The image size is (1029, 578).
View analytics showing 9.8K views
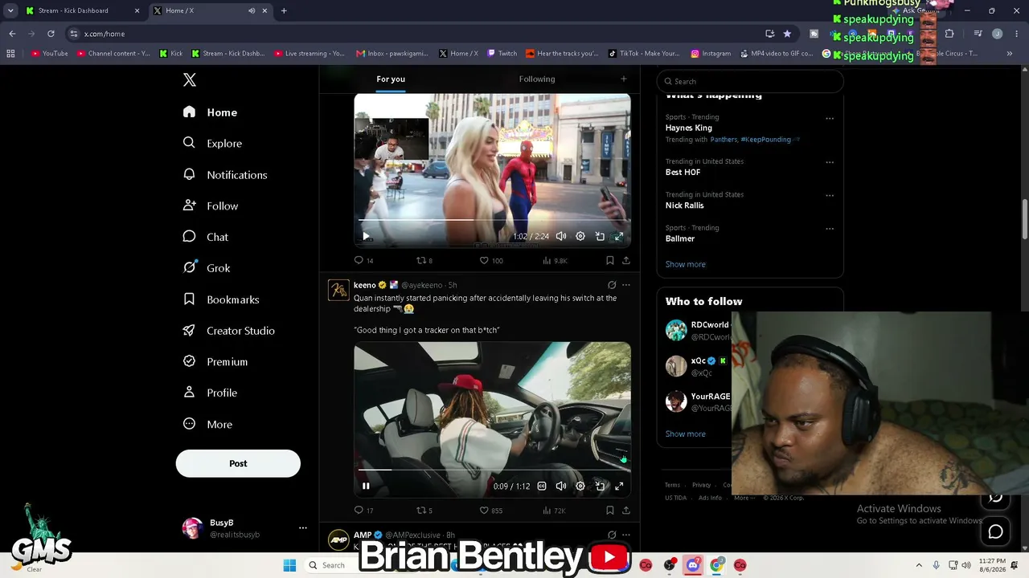click(x=555, y=260)
